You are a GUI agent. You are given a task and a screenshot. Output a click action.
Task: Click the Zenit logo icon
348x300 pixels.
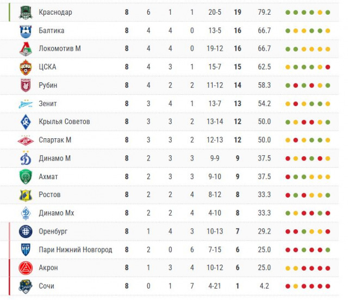point(26,103)
